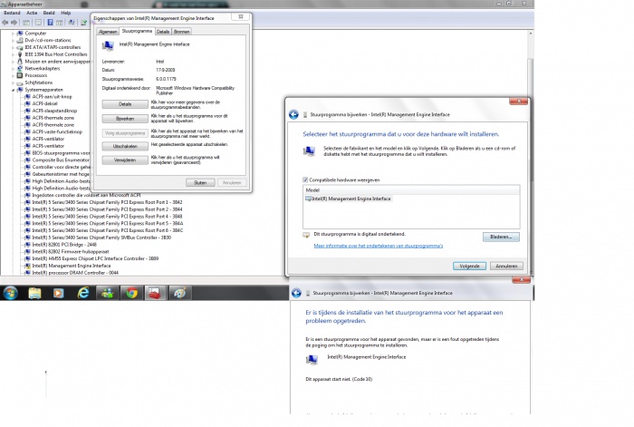Click the Bladeren button
The height and width of the screenshot is (427, 634).
tap(501, 238)
